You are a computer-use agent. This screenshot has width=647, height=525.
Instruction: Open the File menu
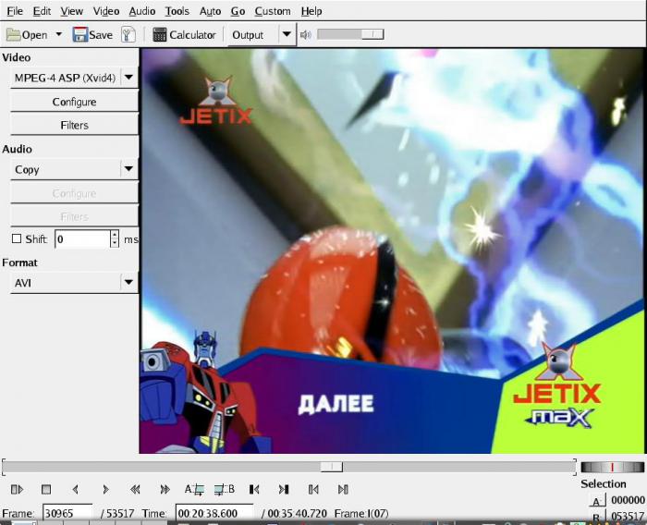click(15, 11)
